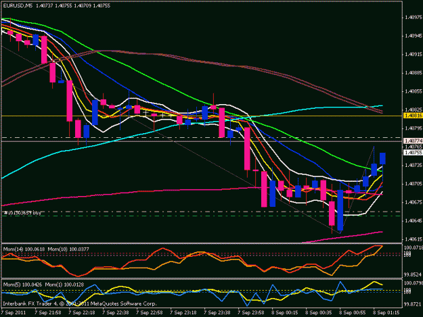Click the Mom(10) 100.0377 indicator label
This screenshot has width=423, height=317.
68,249
